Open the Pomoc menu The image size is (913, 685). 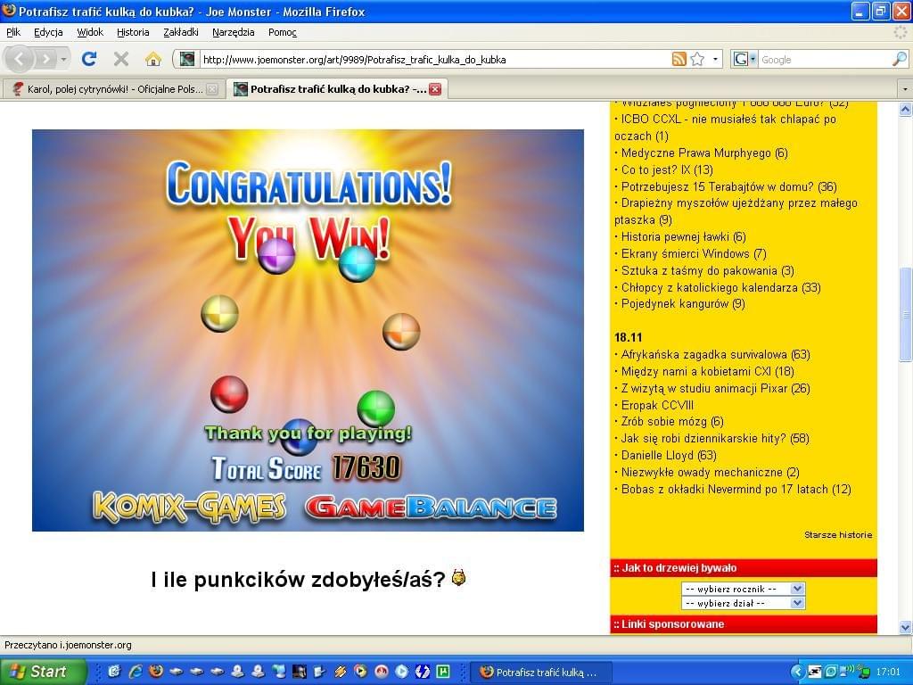pos(283,33)
